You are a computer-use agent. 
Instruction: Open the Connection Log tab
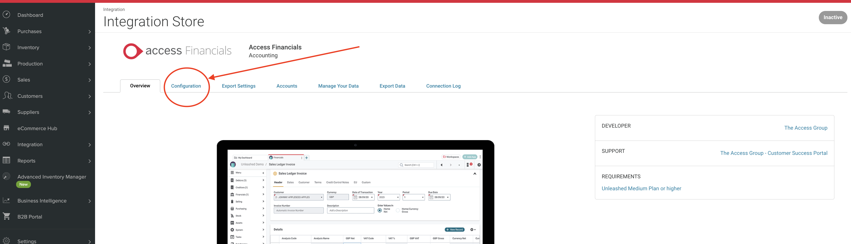443,86
